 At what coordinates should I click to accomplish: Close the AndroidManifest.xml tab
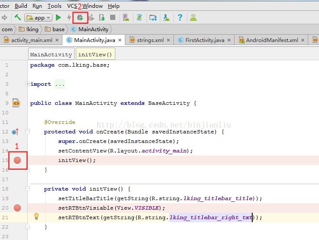tap(303, 40)
